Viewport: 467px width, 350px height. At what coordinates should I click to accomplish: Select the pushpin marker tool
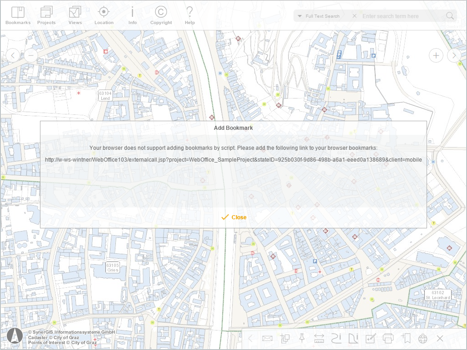coord(302,338)
